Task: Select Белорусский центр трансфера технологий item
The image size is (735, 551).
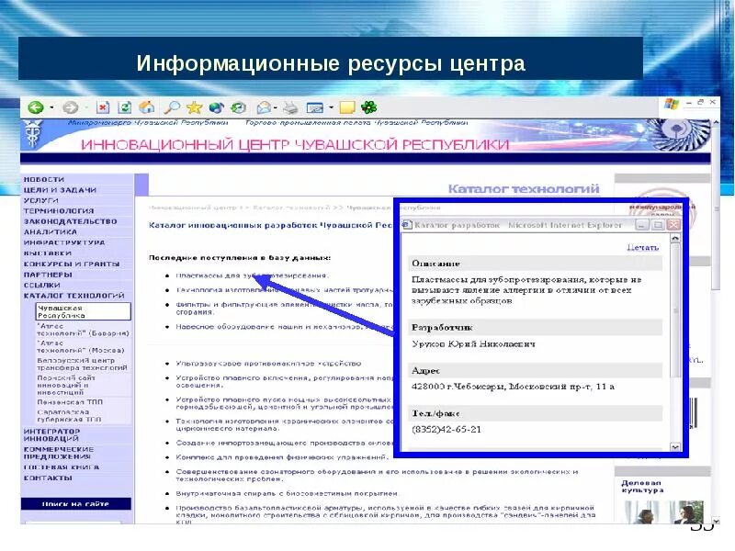Action: pos(82,364)
